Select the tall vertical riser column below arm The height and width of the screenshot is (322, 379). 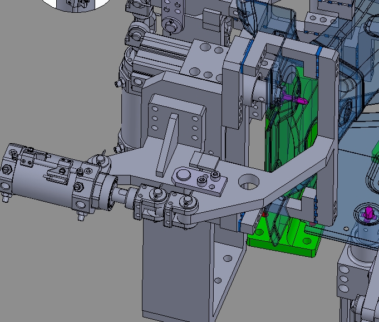click(178, 269)
